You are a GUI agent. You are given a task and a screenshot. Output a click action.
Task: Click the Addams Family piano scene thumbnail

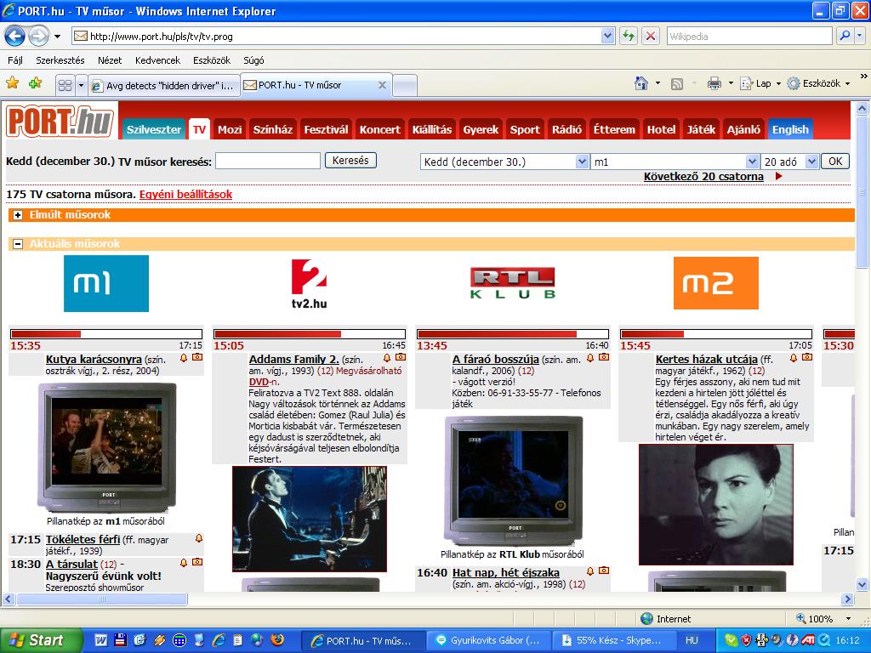click(310, 519)
